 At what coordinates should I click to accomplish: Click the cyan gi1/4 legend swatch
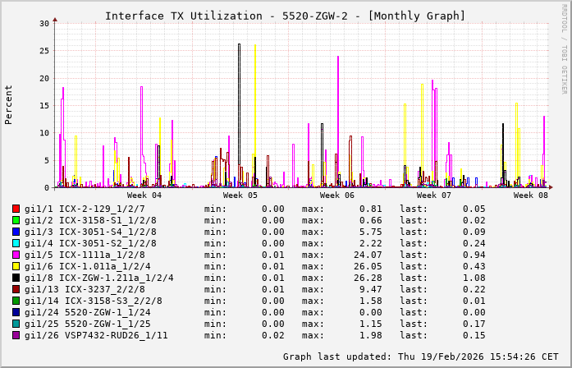point(16,243)
